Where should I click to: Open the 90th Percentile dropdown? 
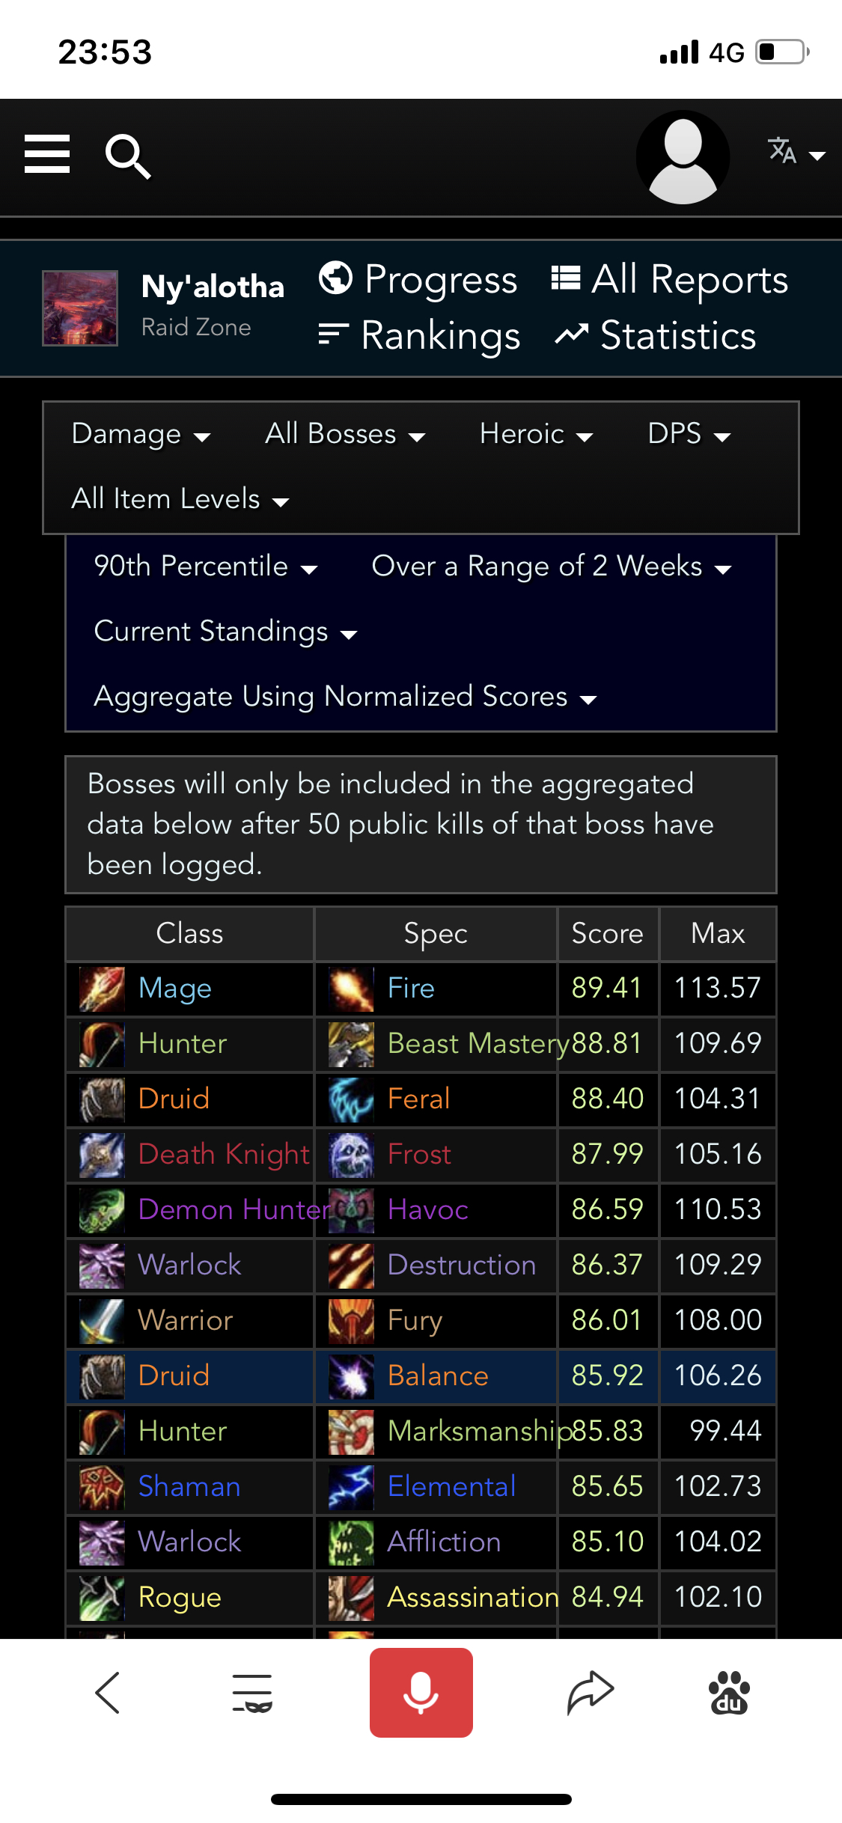point(206,567)
